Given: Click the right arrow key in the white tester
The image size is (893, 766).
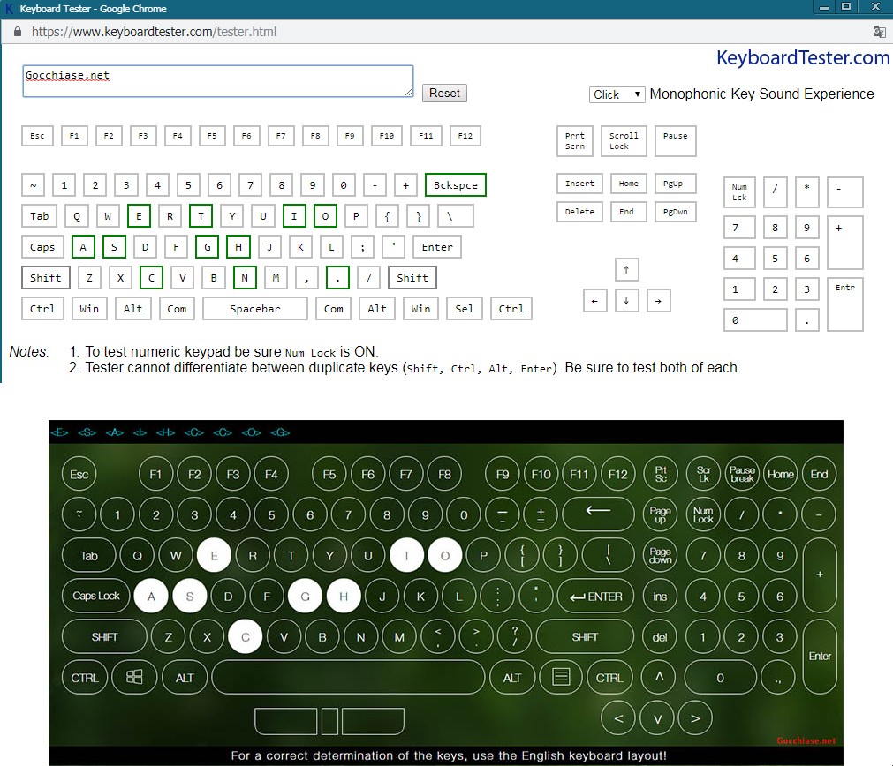Looking at the screenshot, I should click(x=657, y=301).
